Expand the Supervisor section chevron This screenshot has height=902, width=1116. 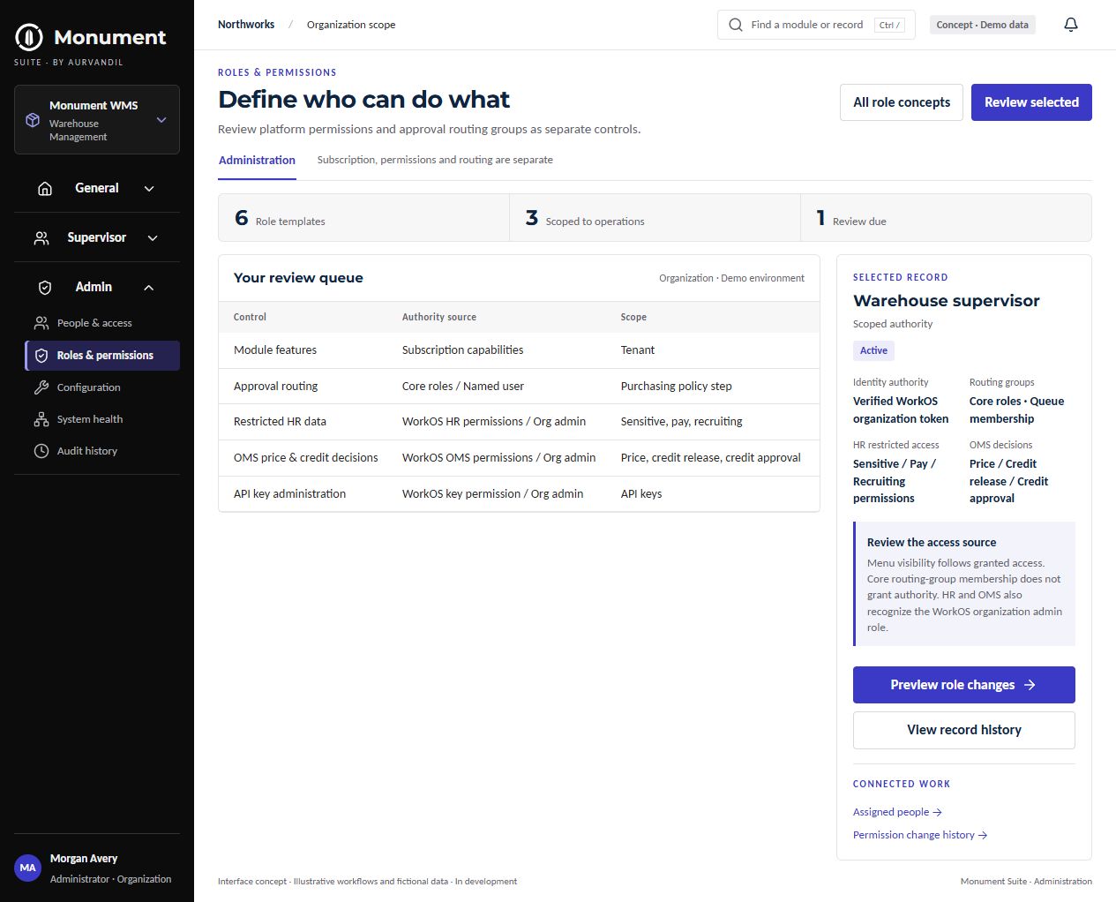[x=153, y=237]
